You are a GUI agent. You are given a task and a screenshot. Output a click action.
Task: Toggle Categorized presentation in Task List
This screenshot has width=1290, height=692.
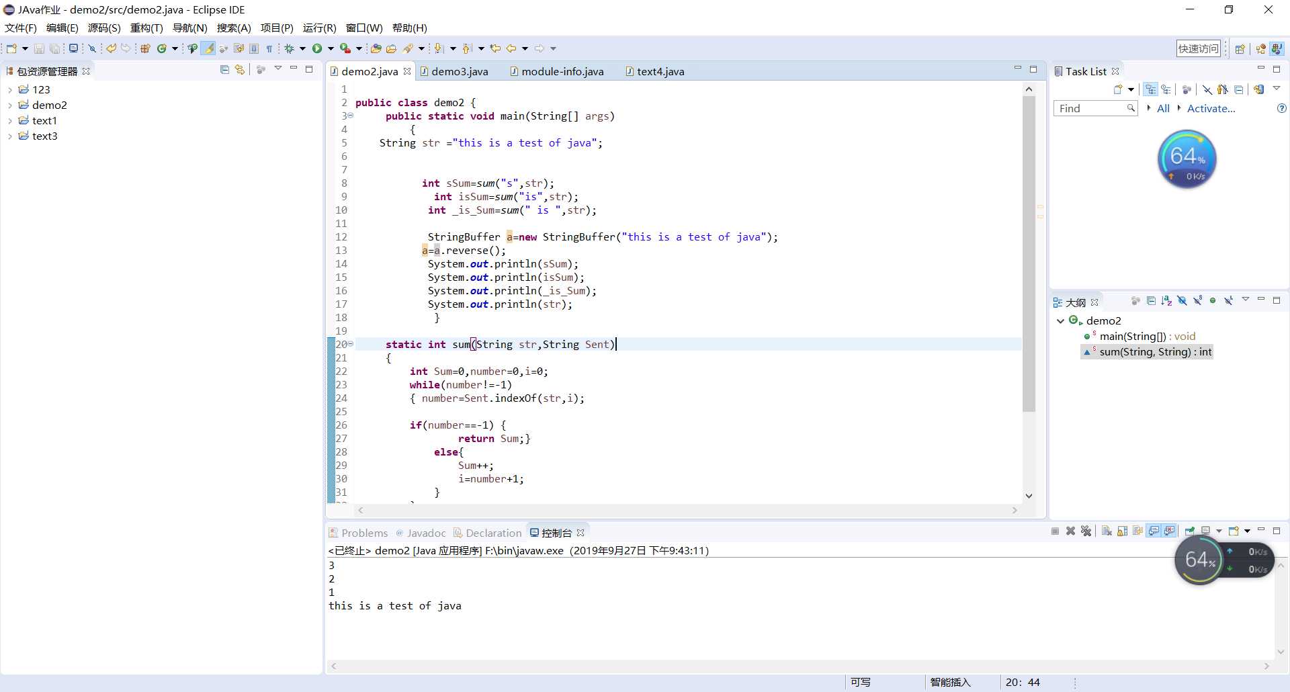[x=1151, y=89]
